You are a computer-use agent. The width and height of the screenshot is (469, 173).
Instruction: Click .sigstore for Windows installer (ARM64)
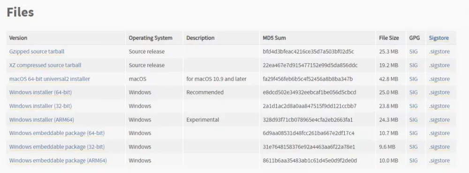click(x=439, y=120)
